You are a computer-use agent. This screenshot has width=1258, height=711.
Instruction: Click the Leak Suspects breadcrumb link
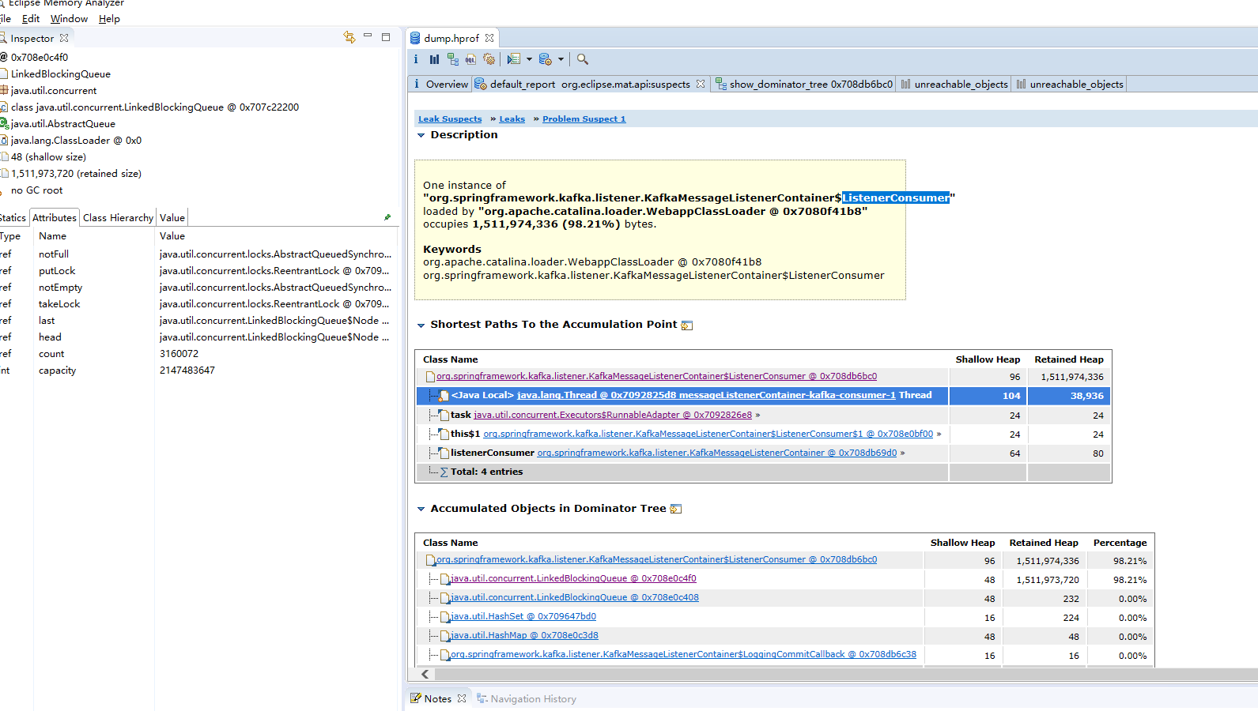(x=450, y=119)
